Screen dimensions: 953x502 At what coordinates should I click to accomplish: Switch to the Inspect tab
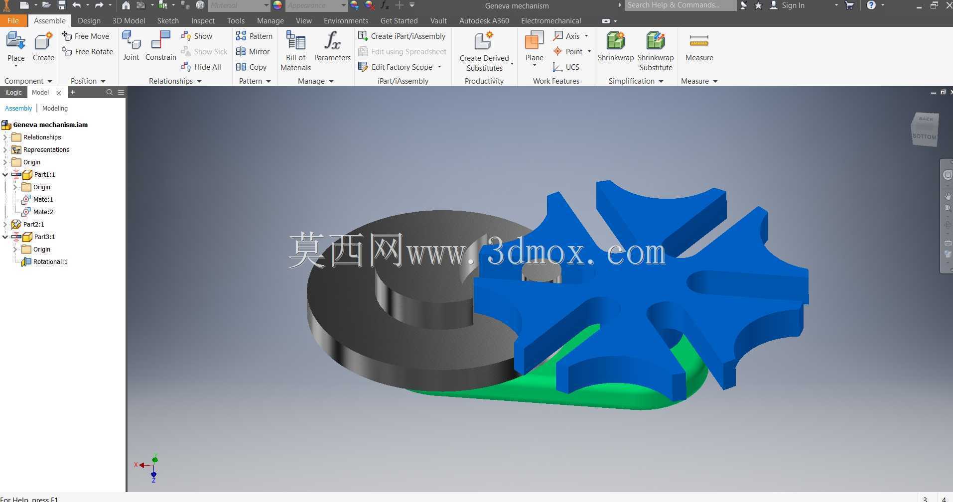point(203,20)
